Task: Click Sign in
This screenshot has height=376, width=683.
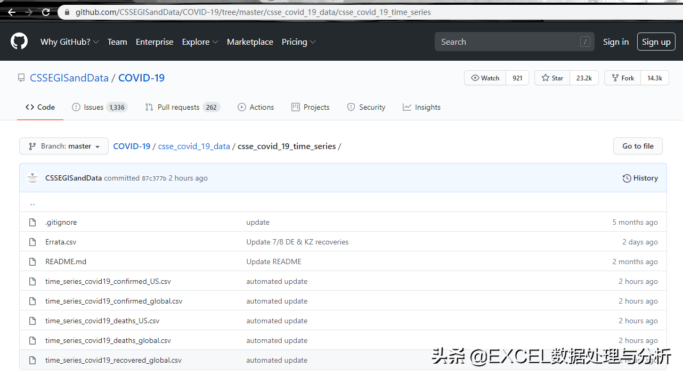Action: pyautogui.click(x=616, y=42)
